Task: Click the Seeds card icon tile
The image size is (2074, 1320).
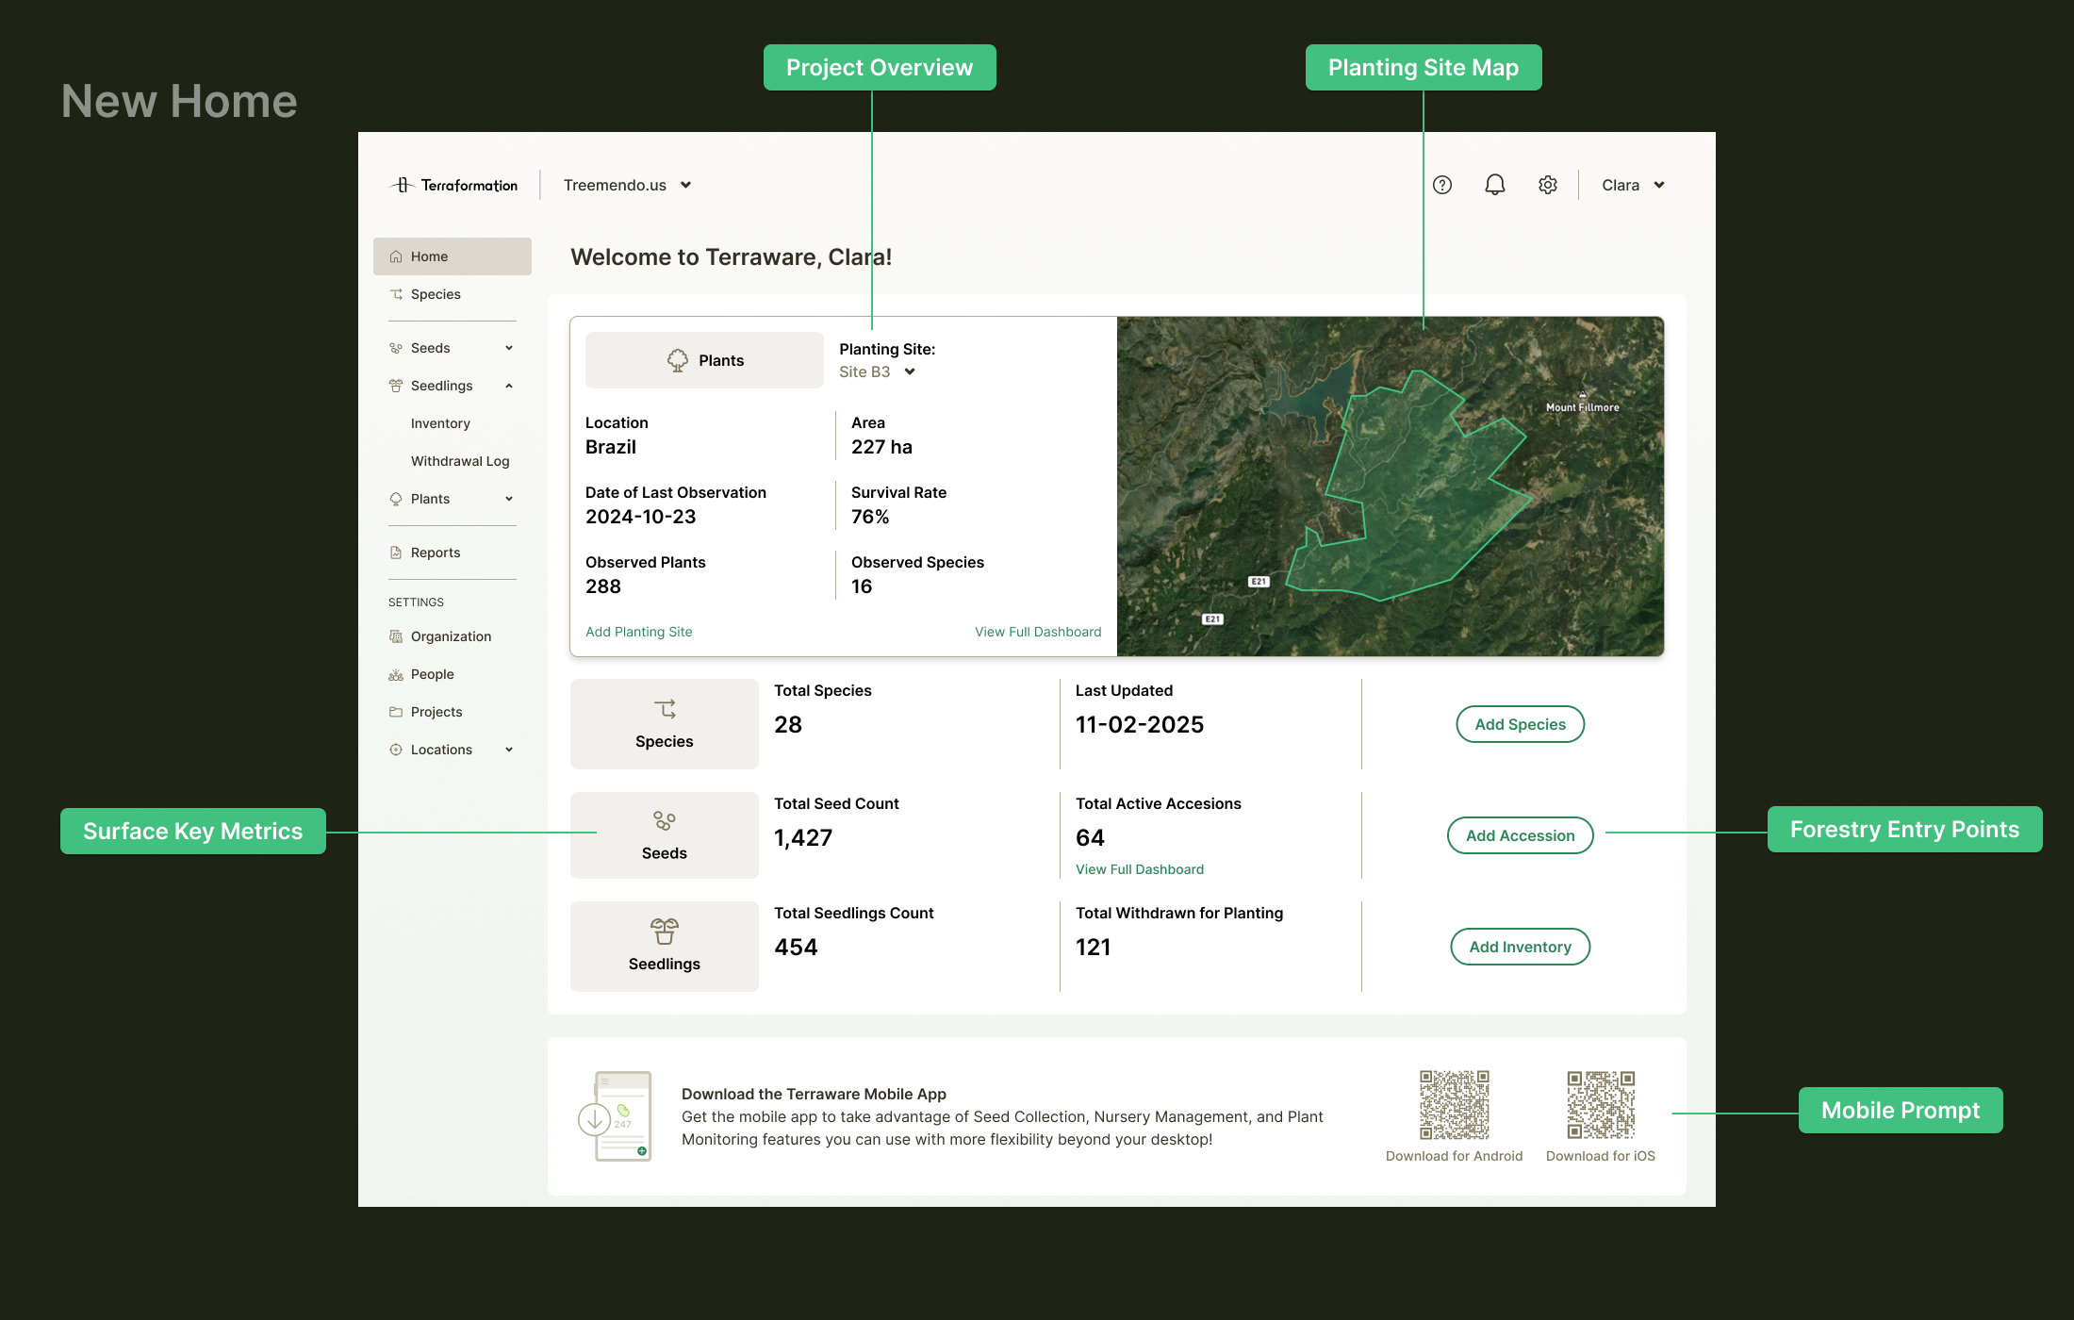Action: (x=665, y=835)
